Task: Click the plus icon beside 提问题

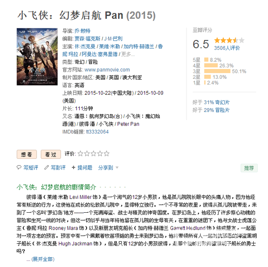Action: pos(74,167)
